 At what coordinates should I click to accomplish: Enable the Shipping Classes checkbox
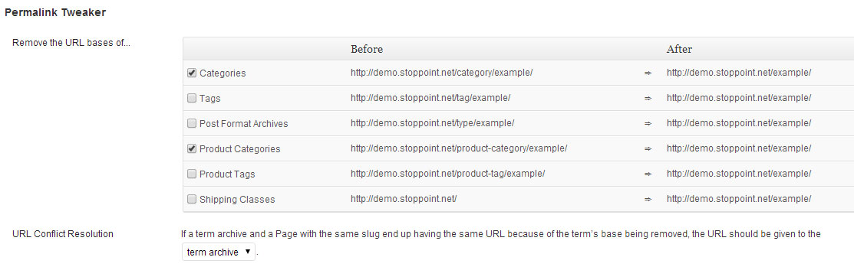click(192, 199)
